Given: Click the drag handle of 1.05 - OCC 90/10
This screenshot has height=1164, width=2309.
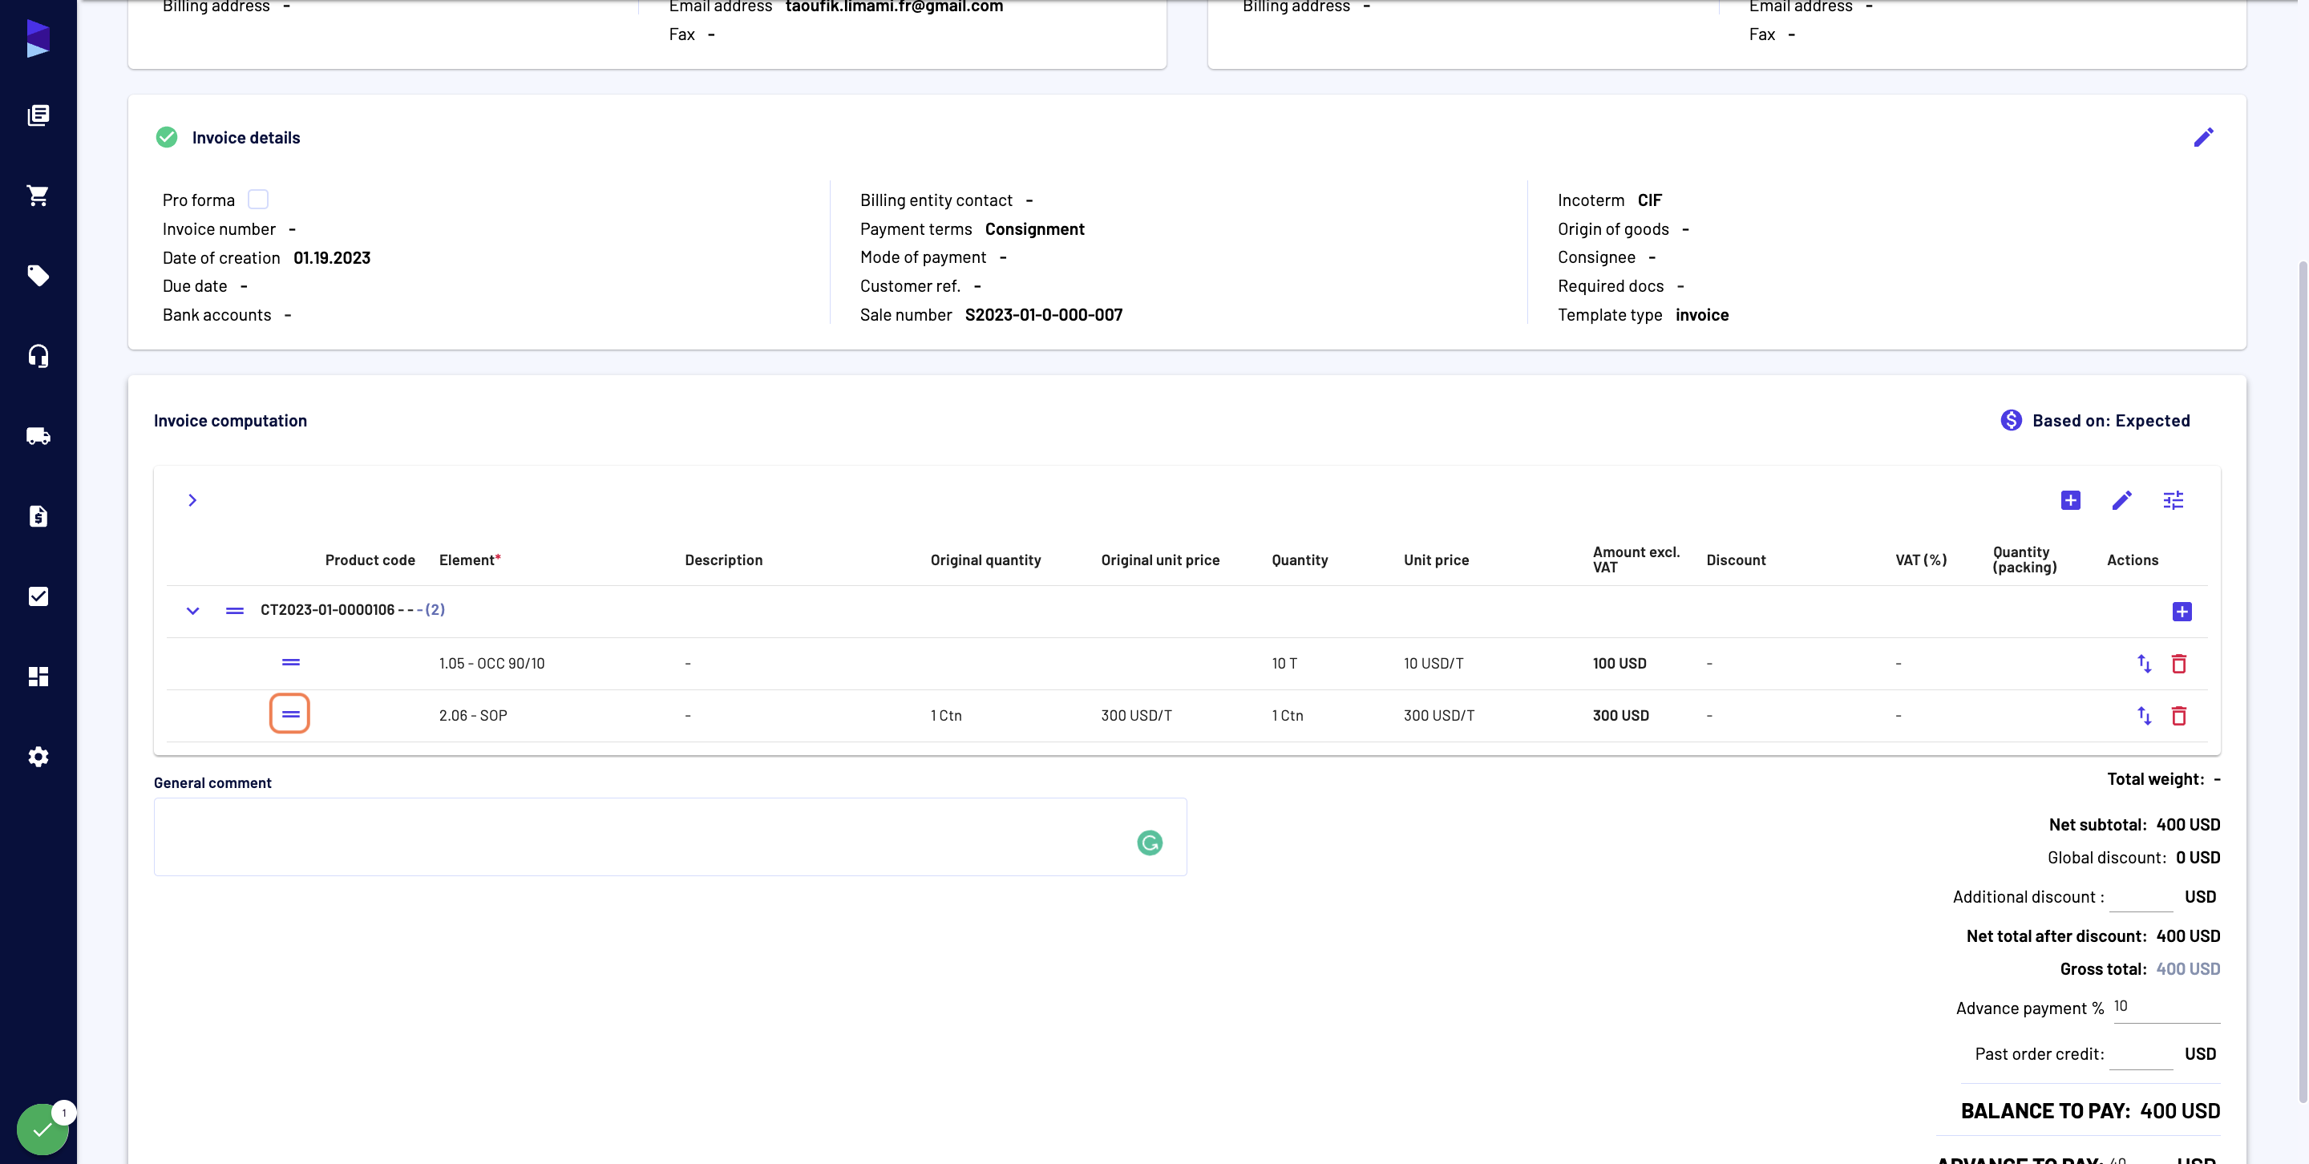Looking at the screenshot, I should (290, 662).
